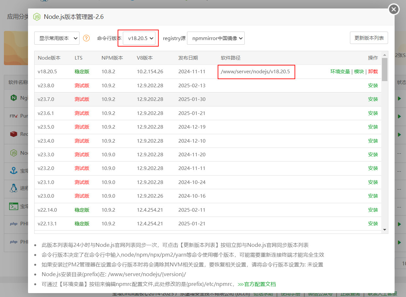Open 环境变量 for v18.20.5
406x297 pixels.
point(340,72)
